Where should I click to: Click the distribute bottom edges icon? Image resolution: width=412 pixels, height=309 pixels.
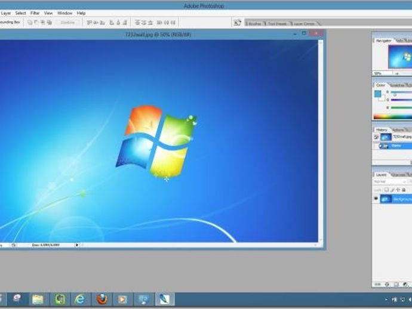[150, 23]
